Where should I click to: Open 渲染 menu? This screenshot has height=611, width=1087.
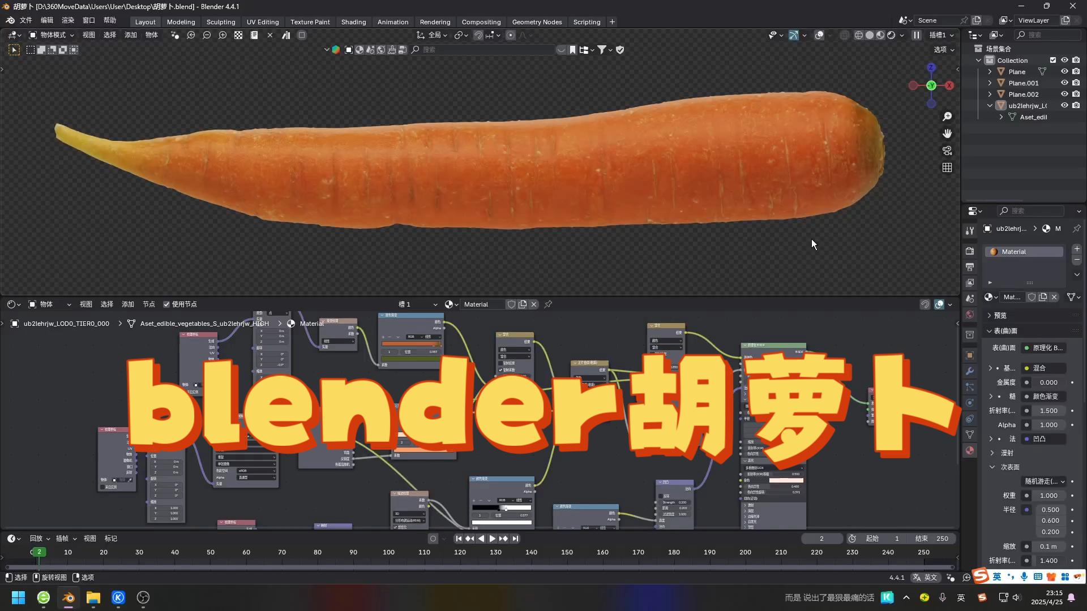click(68, 20)
